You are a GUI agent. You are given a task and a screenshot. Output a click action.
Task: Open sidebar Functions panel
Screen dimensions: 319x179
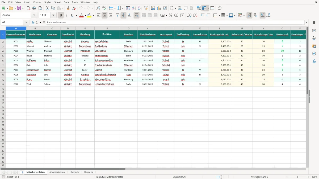tap(314, 61)
